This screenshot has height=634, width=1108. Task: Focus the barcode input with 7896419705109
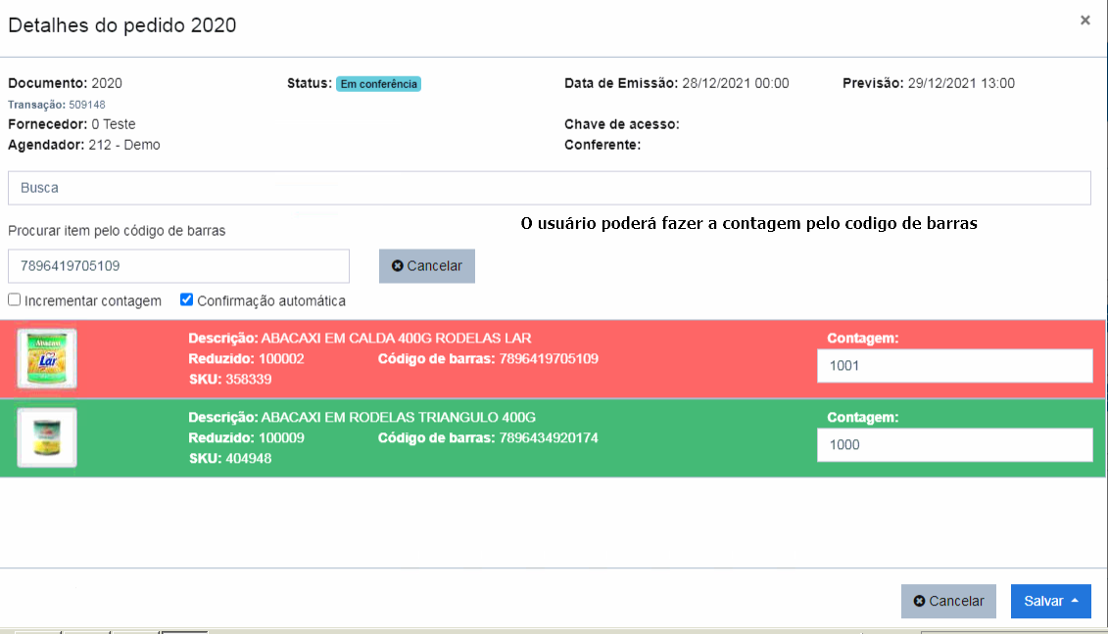[x=178, y=266]
